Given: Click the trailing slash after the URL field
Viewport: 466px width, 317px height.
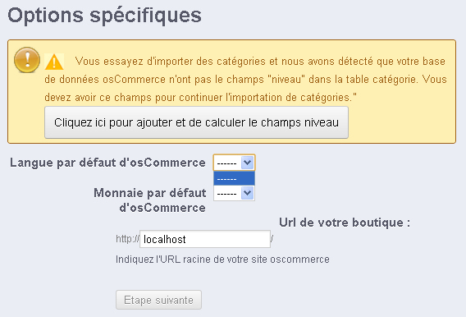Looking at the screenshot, I should (272, 239).
